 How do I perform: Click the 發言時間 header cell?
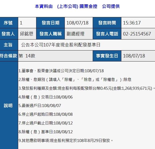[107, 23]
